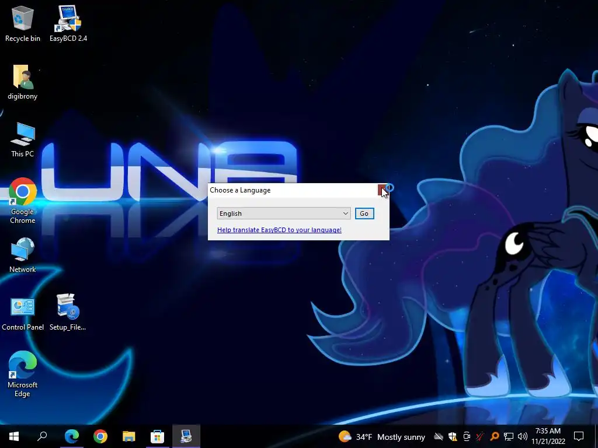598x448 pixels.
Task: Select the EasyBCD 2.4 desktop shortcut
Action: (x=68, y=23)
